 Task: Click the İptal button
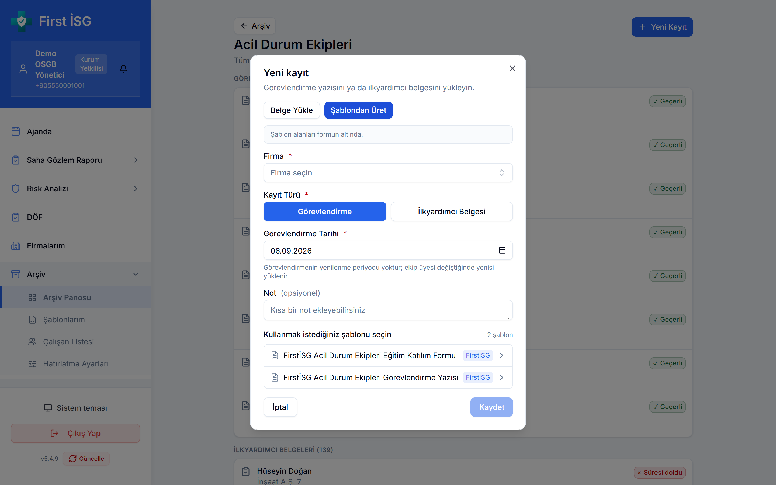coord(280,407)
